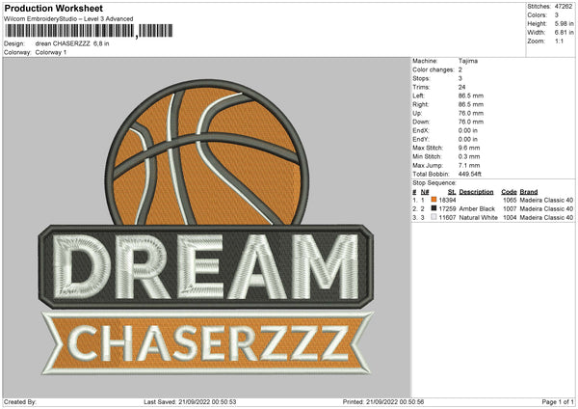Click the 'Brand' column header
Image resolution: width=578 pixels, height=409 pixels.
[x=529, y=192]
